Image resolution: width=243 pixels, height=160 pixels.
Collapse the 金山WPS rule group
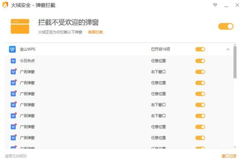pos(228,49)
